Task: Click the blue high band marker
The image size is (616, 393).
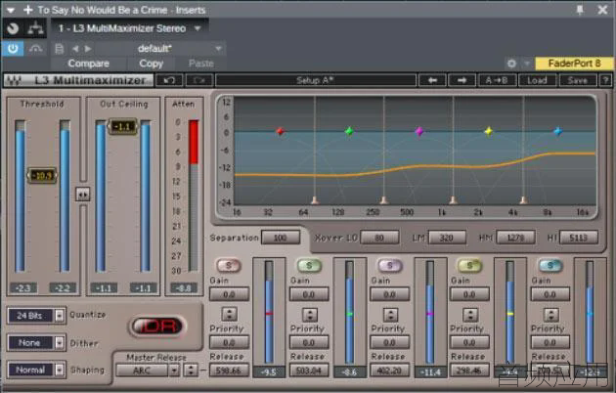Action: click(x=558, y=131)
